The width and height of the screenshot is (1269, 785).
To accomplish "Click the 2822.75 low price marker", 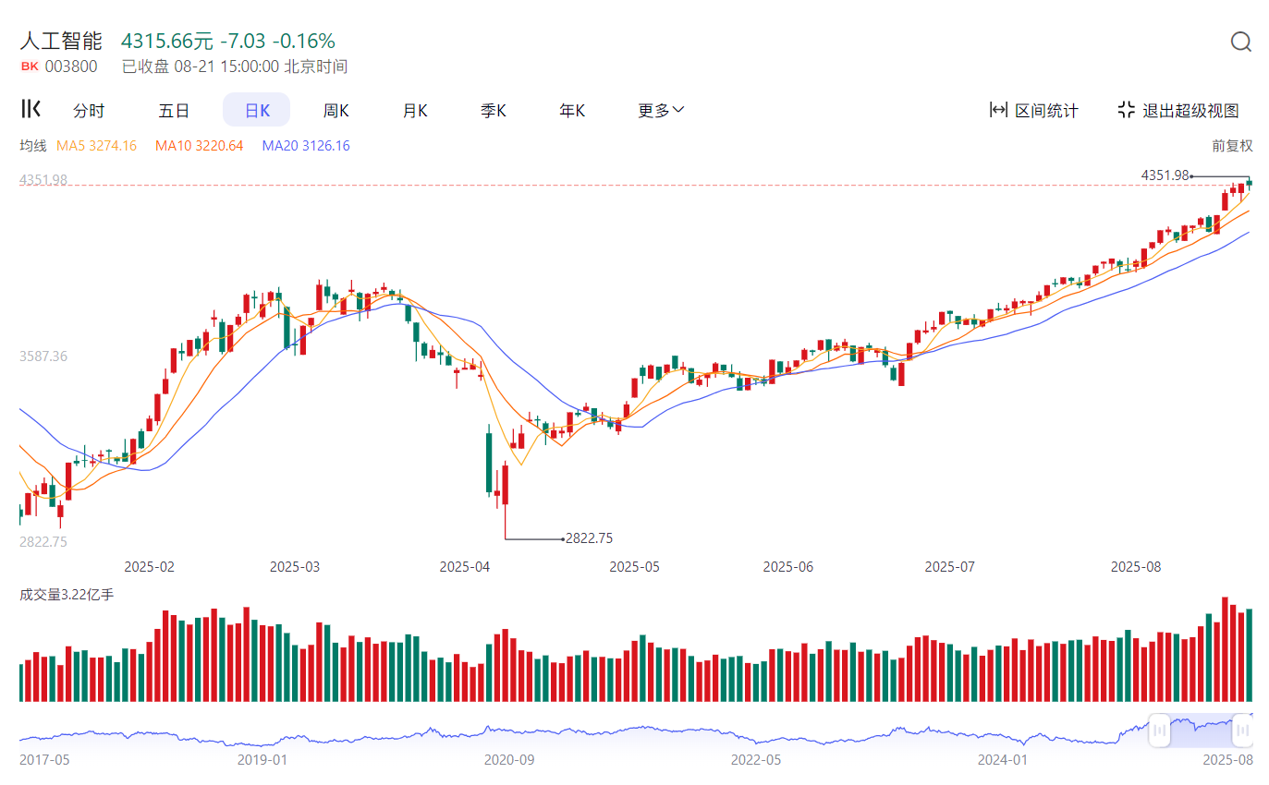I will pyautogui.click(x=589, y=538).
